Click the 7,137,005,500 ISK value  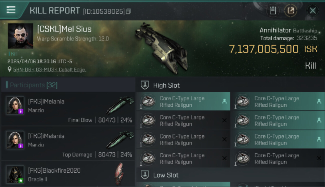point(264,49)
